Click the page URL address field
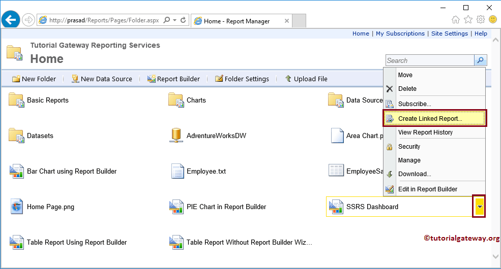 pyautogui.click(x=104, y=20)
